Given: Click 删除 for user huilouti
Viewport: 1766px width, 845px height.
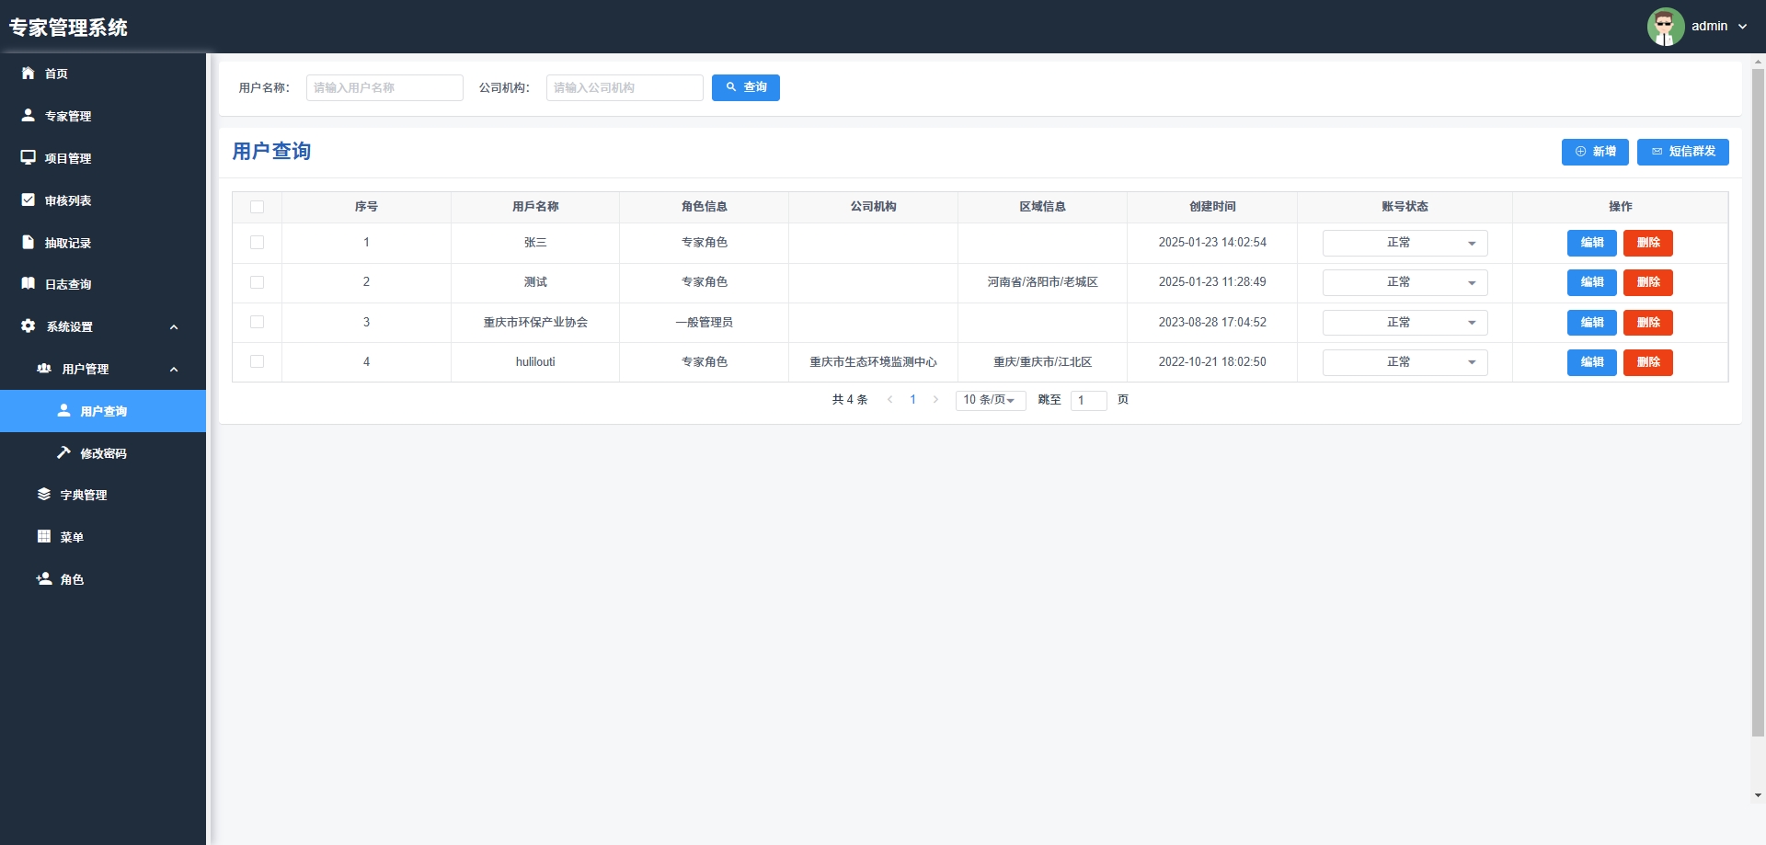Looking at the screenshot, I should [x=1647, y=362].
